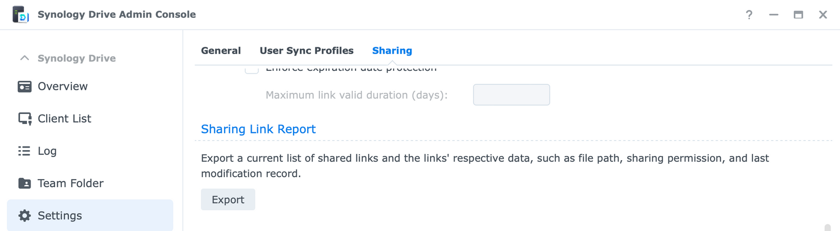The width and height of the screenshot is (840, 231).
Task: Select the Settings gear icon
Action: (25, 216)
